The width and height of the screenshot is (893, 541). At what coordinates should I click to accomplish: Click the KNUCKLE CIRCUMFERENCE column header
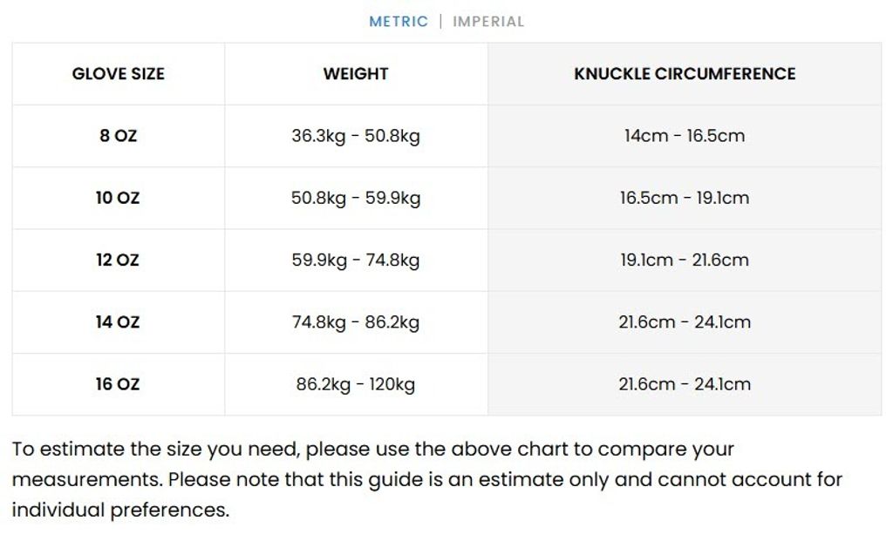point(685,74)
